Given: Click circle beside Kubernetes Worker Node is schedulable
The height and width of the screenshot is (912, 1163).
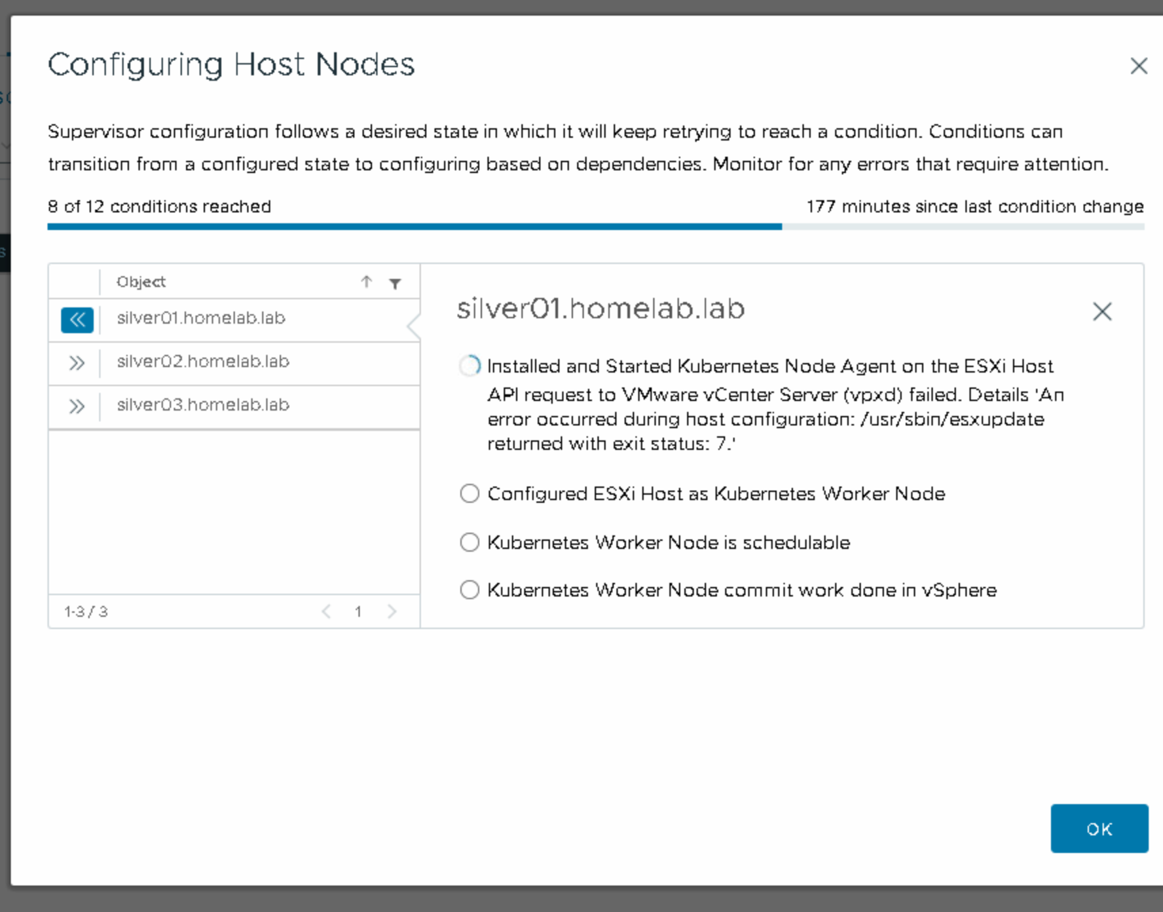Looking at the screenshot, I should pos(469,542).
